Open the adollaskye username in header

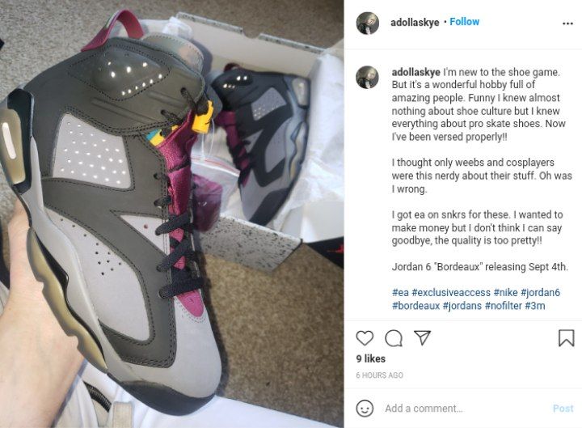point(415,23)
